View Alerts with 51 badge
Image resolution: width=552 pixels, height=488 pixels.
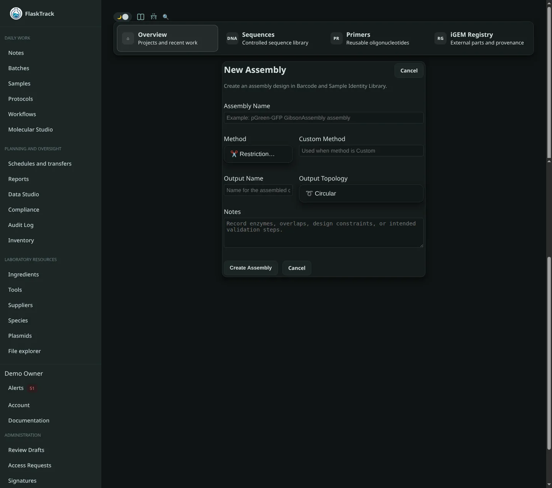coord(22,388)
